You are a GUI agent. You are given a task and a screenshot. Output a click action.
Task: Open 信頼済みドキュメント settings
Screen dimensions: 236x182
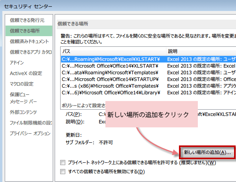point(29,41)
